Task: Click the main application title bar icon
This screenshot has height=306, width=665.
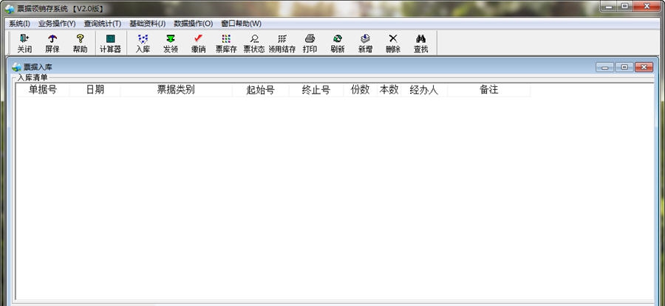Action: point(10,8)
